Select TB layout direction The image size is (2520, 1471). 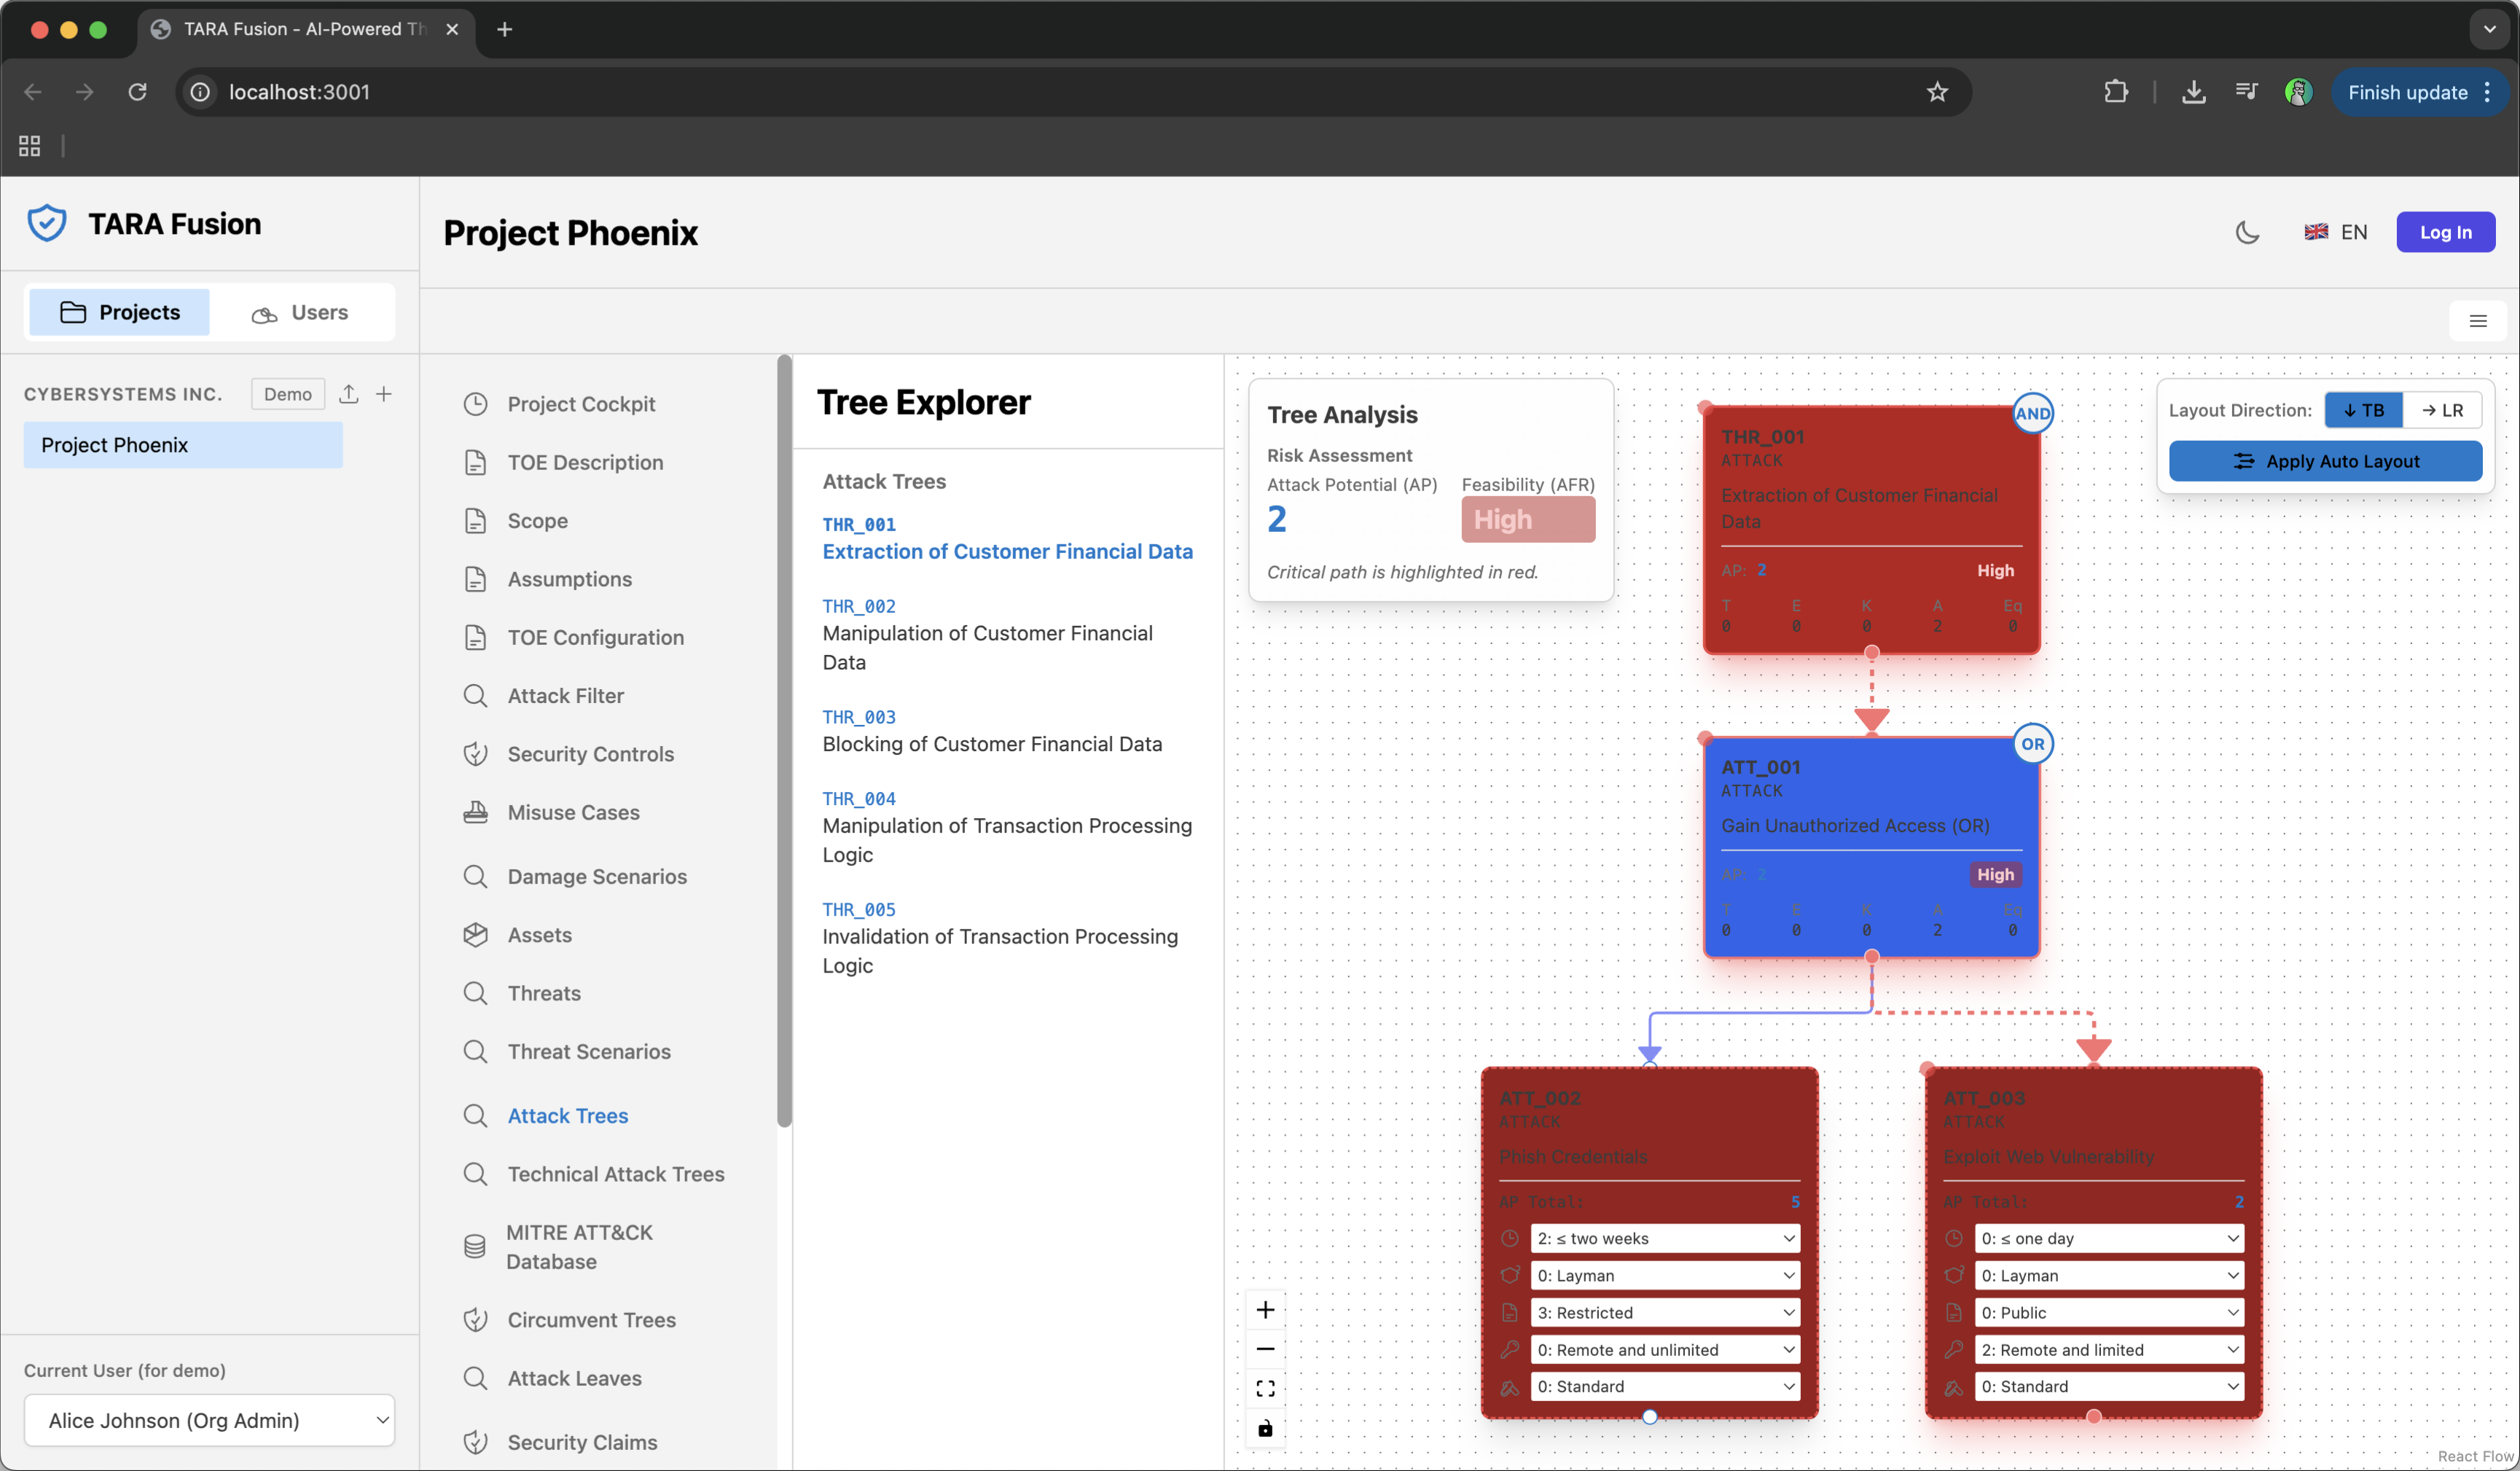(x=2363, y=410)
